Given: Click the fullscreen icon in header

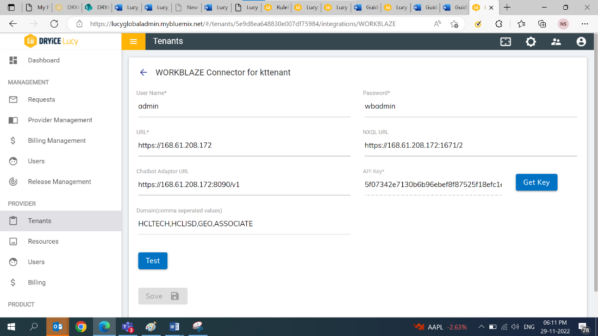Looking at the screenshot, I should pyautogui.click(x=506, y=41).
